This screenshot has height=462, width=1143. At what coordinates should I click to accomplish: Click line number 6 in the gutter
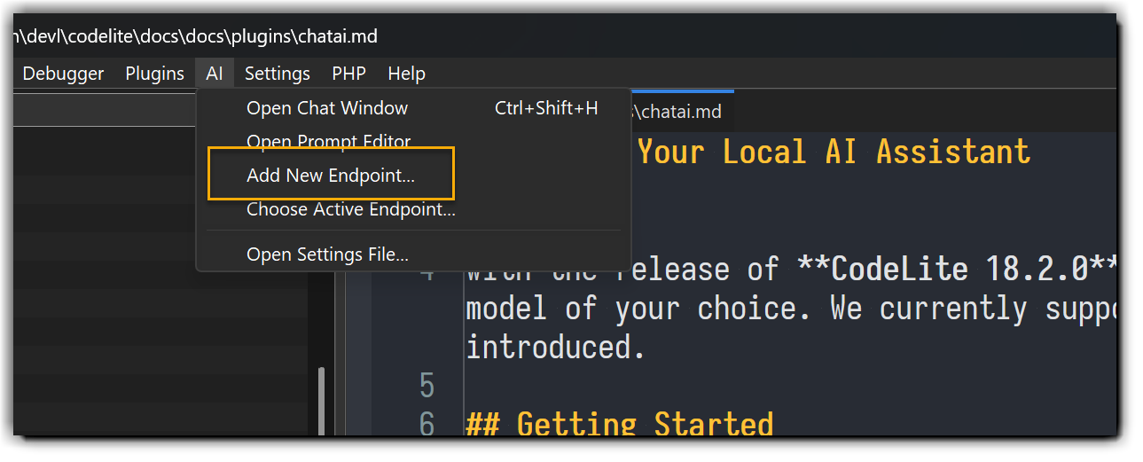427,424
